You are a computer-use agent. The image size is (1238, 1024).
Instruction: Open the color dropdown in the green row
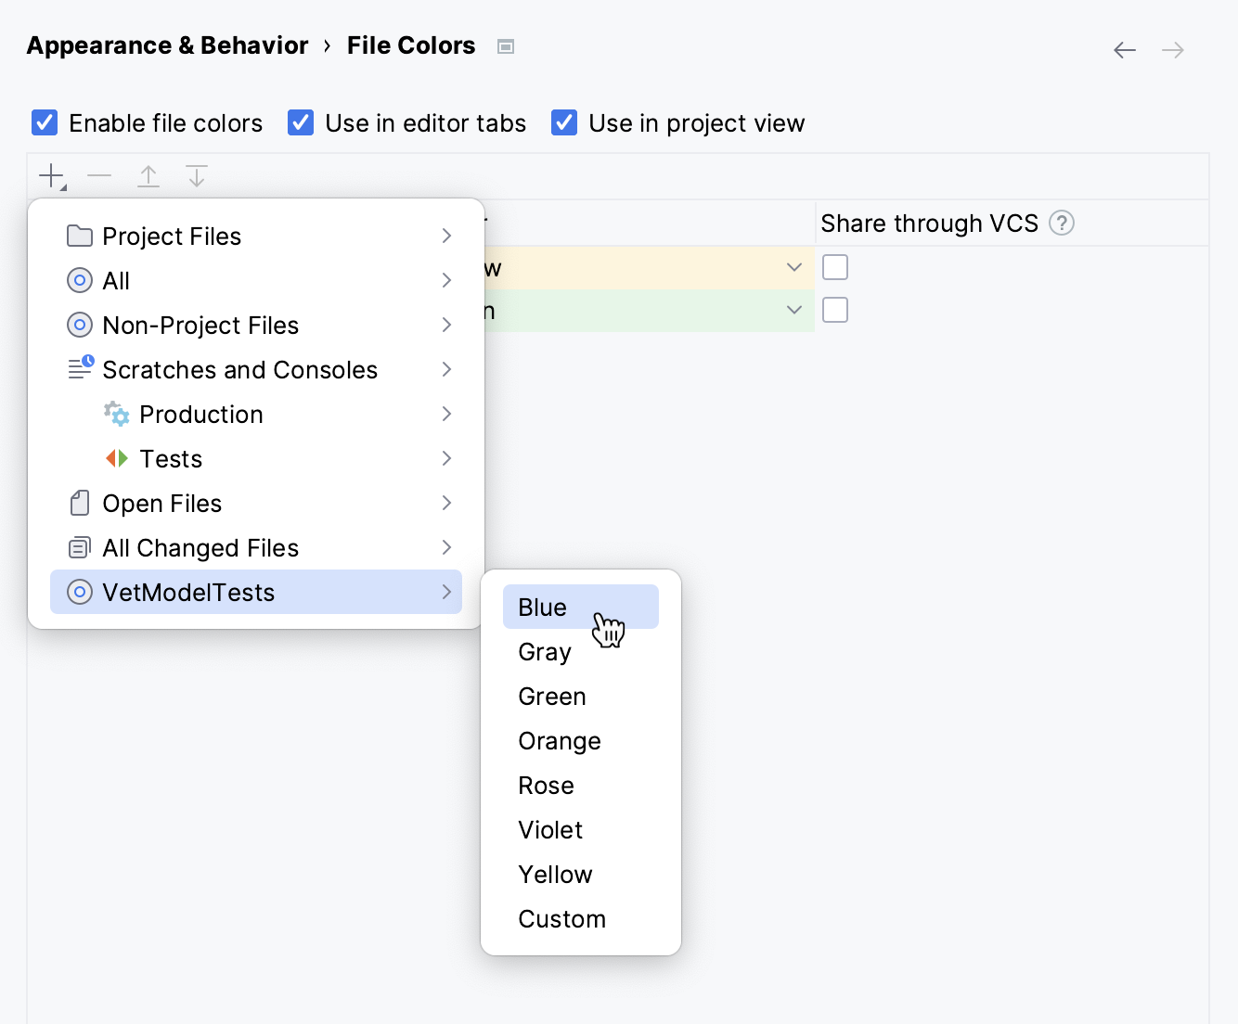[794, 310]
